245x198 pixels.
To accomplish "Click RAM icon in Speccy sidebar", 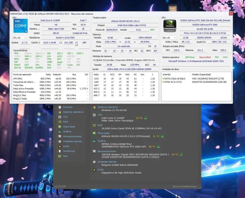I will (x=60, y=122).
